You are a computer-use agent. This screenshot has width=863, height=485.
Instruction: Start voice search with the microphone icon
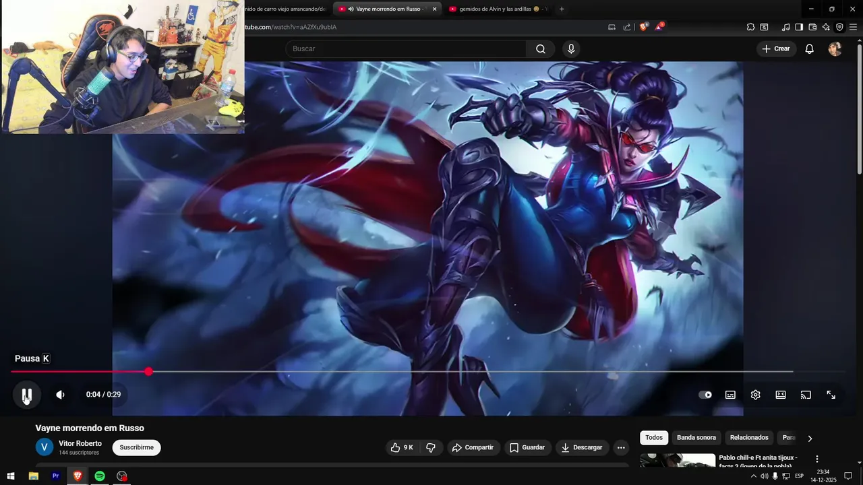pyautogui.click(x=571, y=48)
